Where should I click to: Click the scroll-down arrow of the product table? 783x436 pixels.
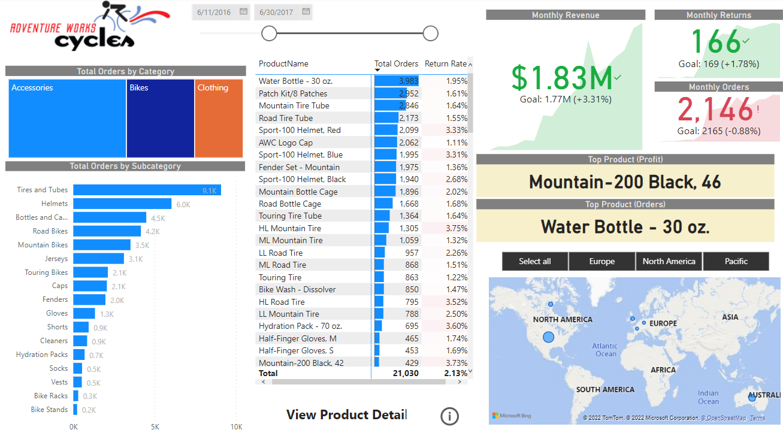[x=470, y=371]
